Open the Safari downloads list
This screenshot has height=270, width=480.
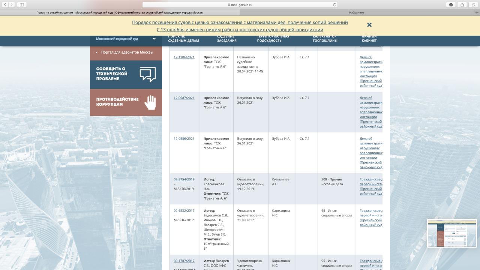pyautogui.click(x=451, y=5)
